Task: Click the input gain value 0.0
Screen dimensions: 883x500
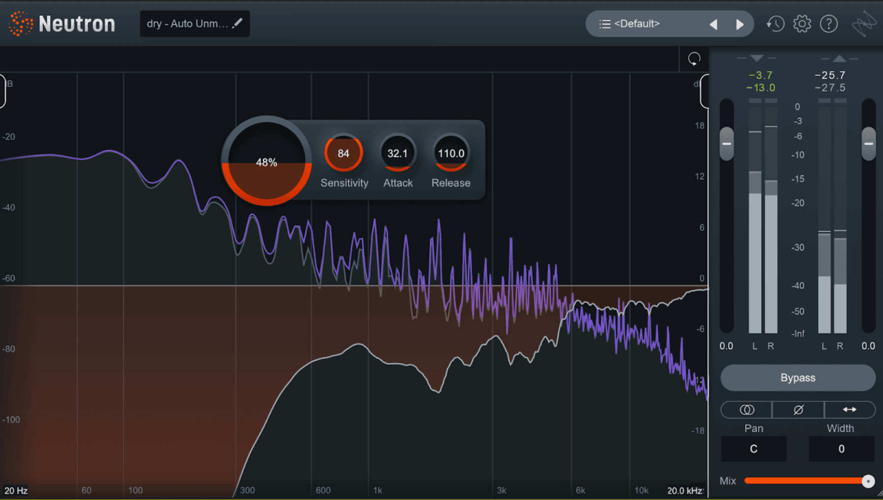Action: [x=726, y=346]
